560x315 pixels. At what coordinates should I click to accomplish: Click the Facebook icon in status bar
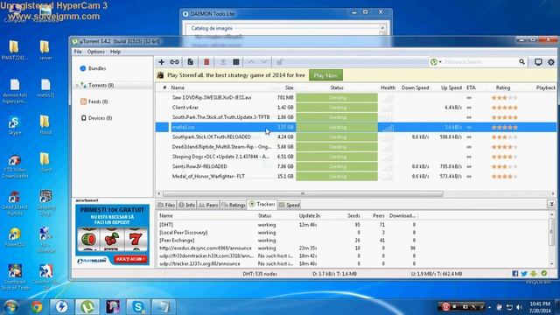(x=515, y=274)
